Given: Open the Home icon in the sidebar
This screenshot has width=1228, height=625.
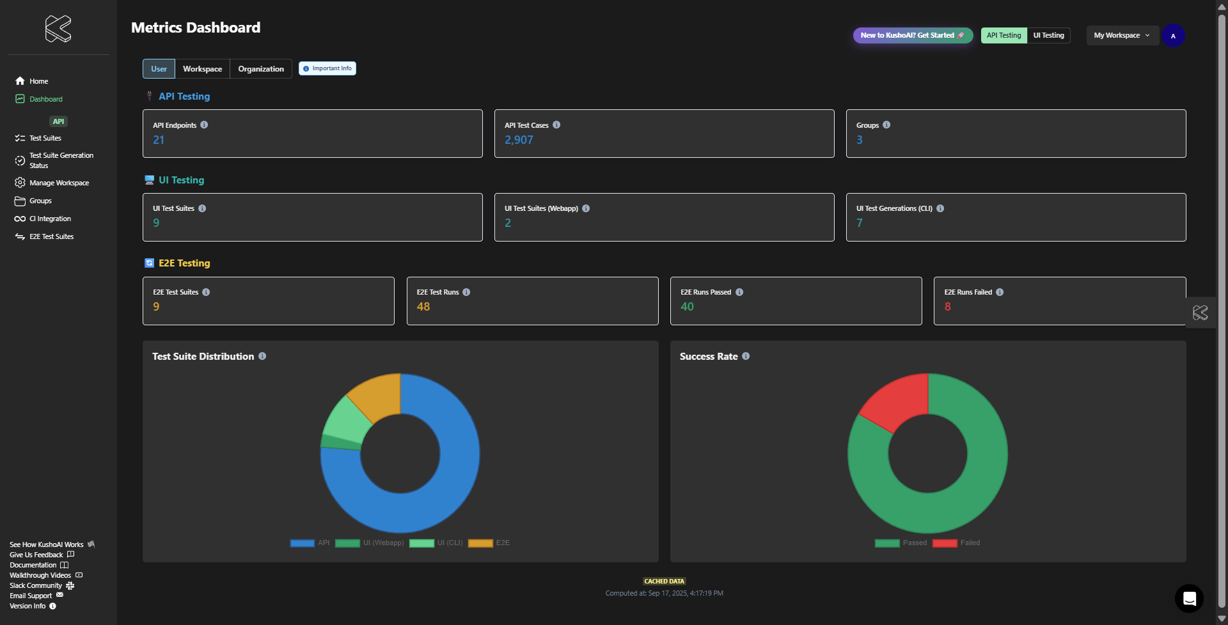Looking at the screenshot, I should click(x=20, y=81).
